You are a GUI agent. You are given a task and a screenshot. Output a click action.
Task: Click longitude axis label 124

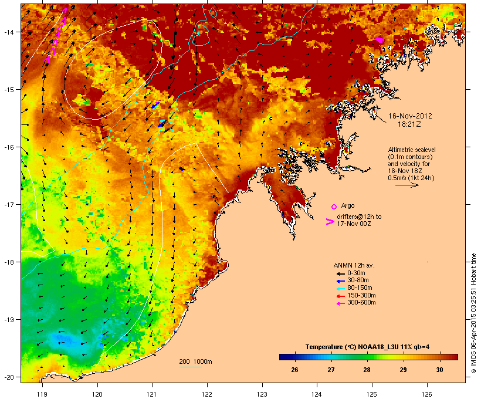point(317,394)
